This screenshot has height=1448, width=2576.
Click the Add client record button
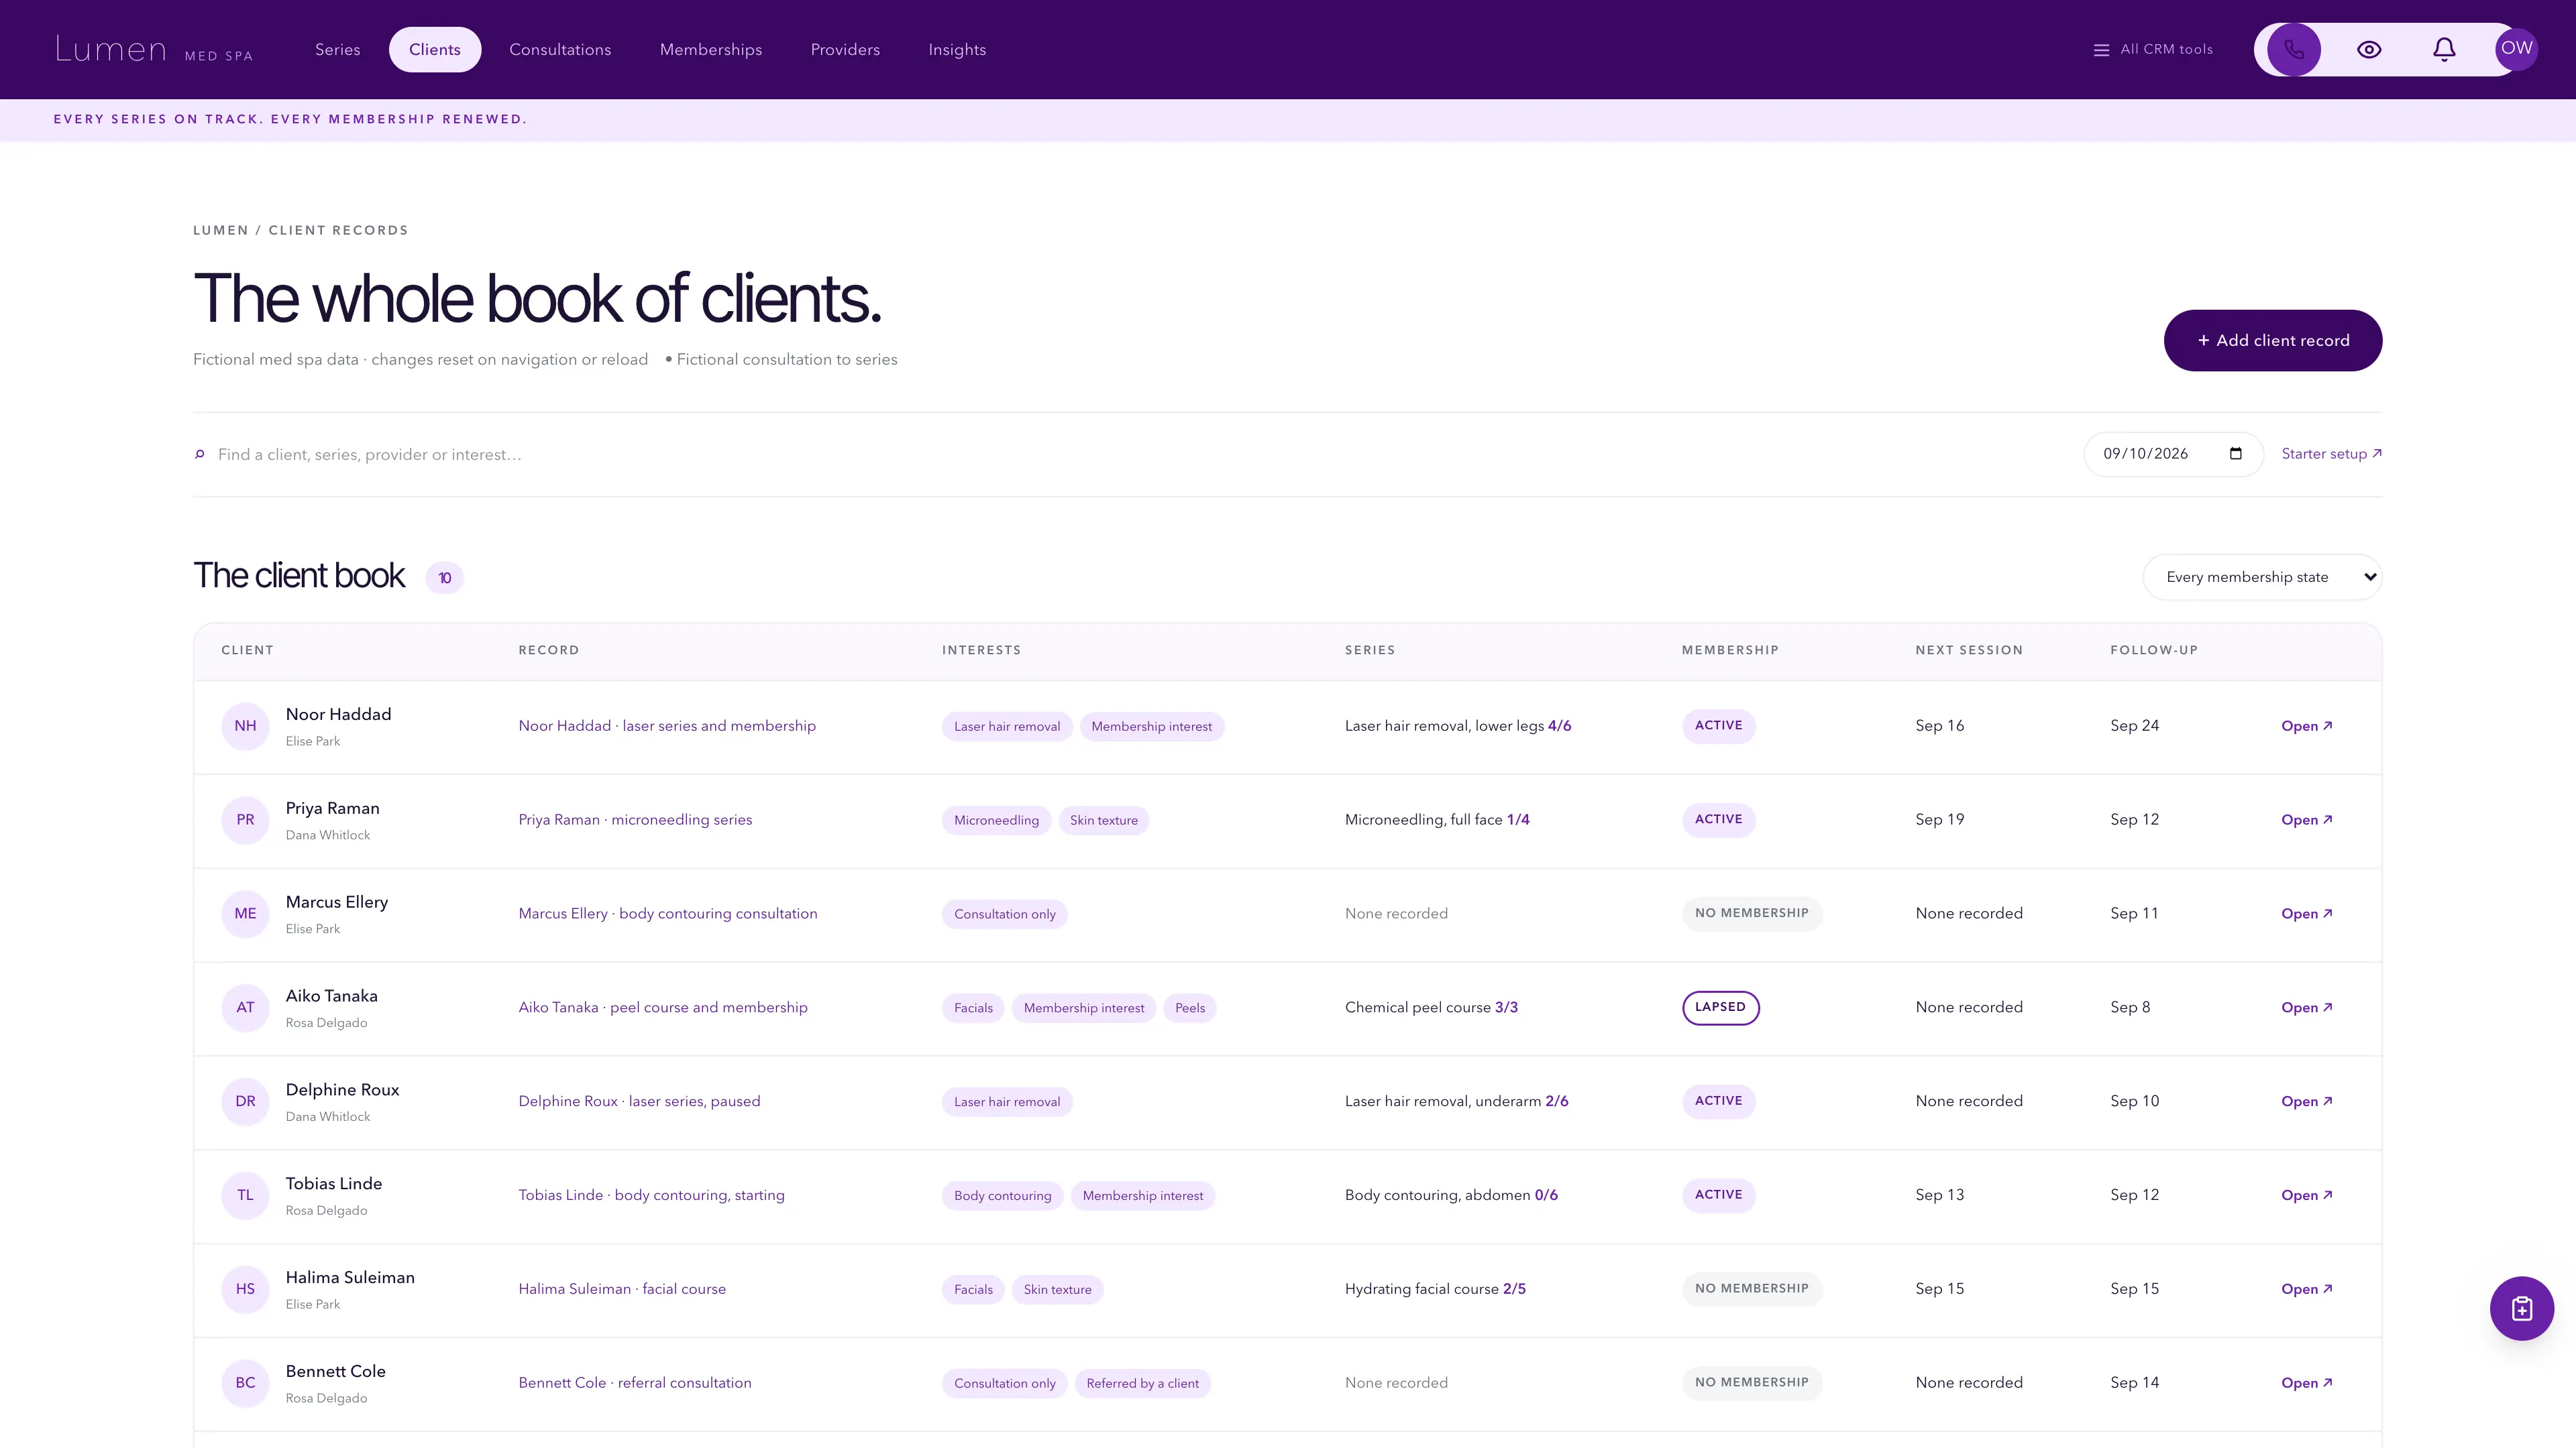(x=2272, y=341)
